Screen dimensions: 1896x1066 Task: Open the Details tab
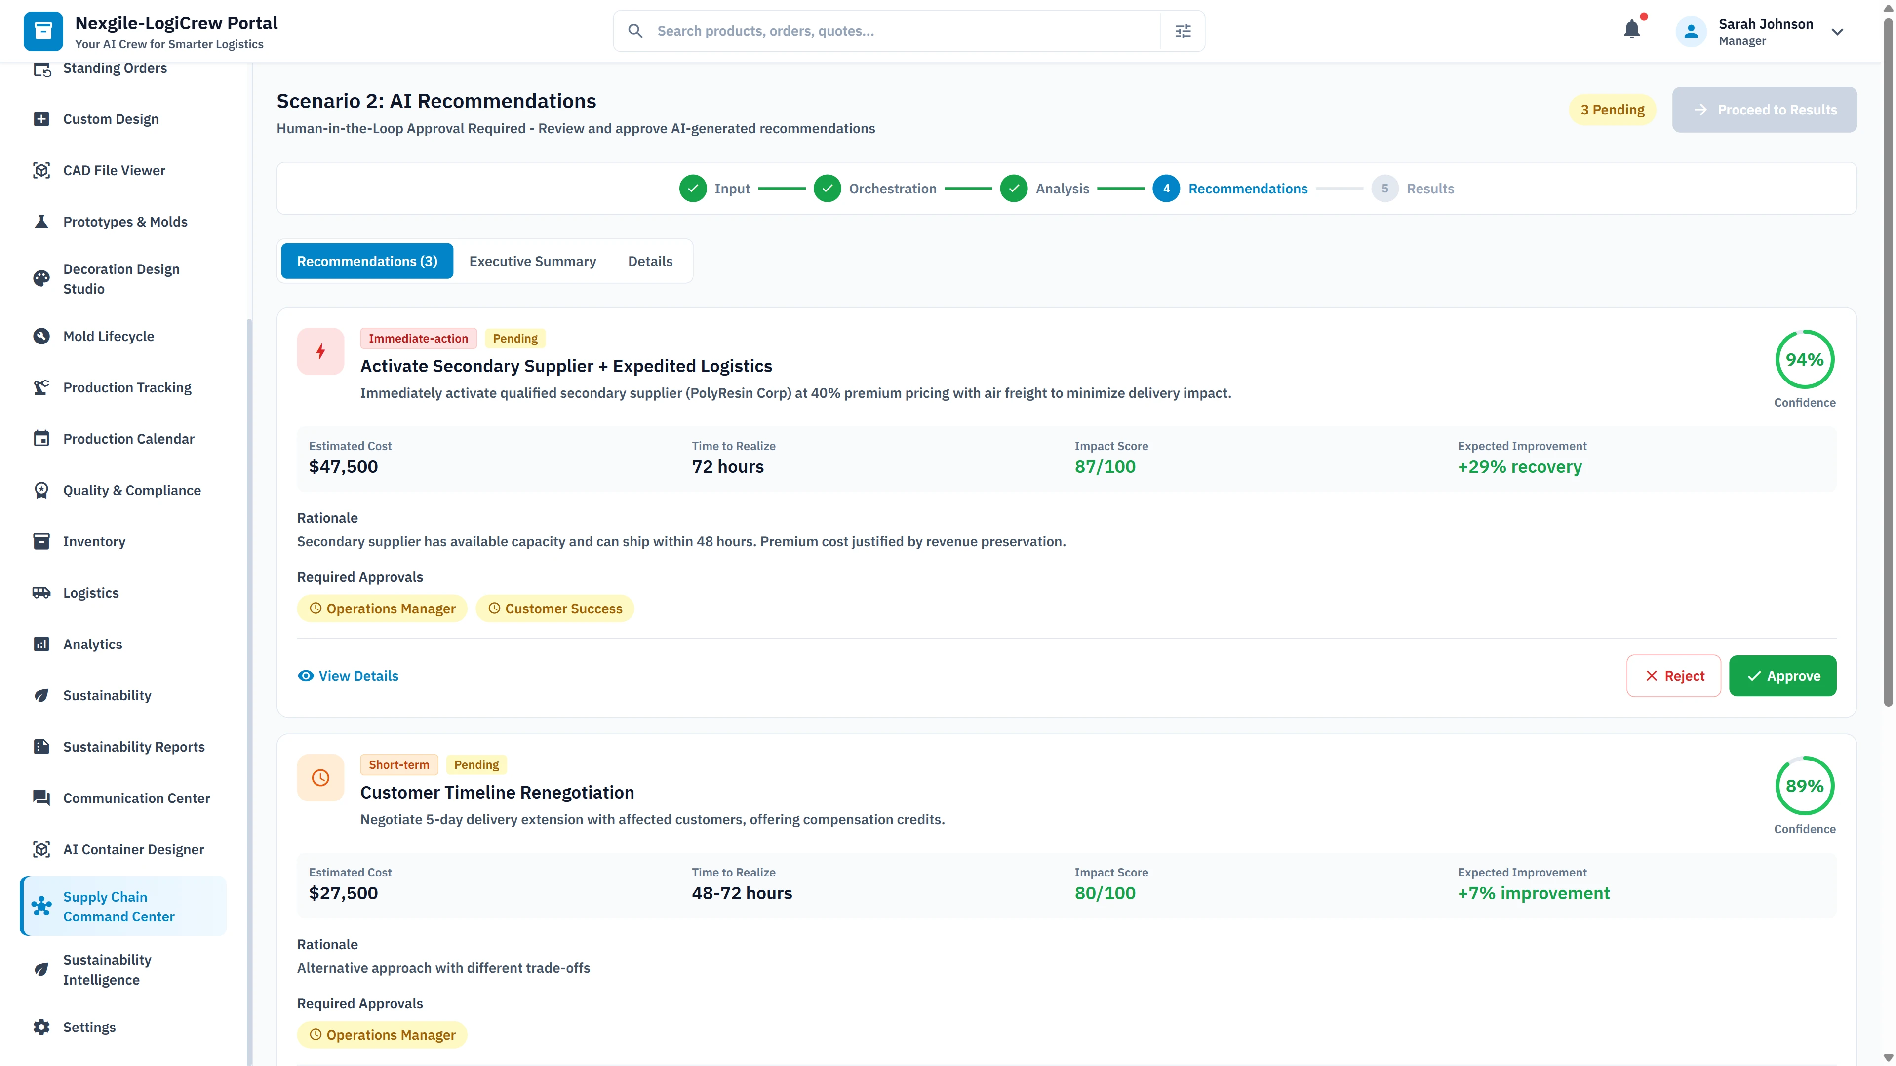pyautogui.click(x=650, y=261)
